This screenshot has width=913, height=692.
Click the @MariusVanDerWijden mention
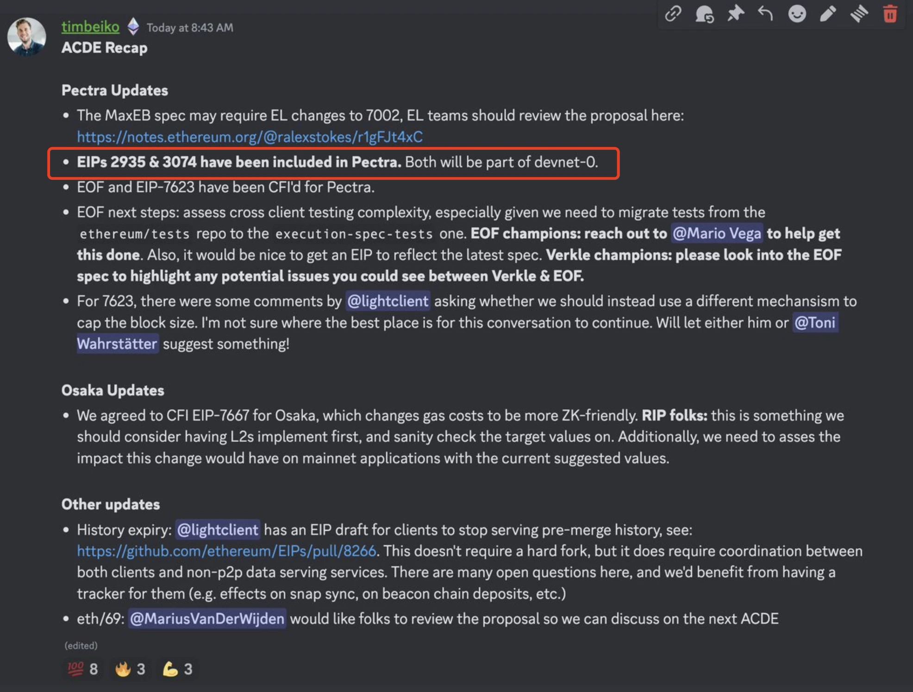coord(206,618)
